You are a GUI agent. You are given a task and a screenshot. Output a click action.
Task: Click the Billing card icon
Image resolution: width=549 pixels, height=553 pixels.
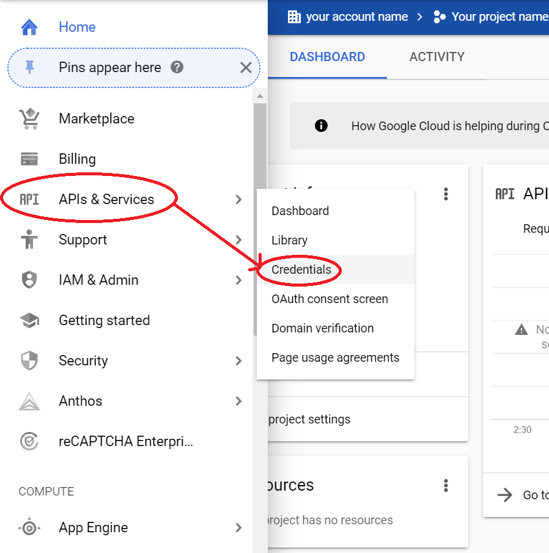pyautogui.click(x=29, y=159)
